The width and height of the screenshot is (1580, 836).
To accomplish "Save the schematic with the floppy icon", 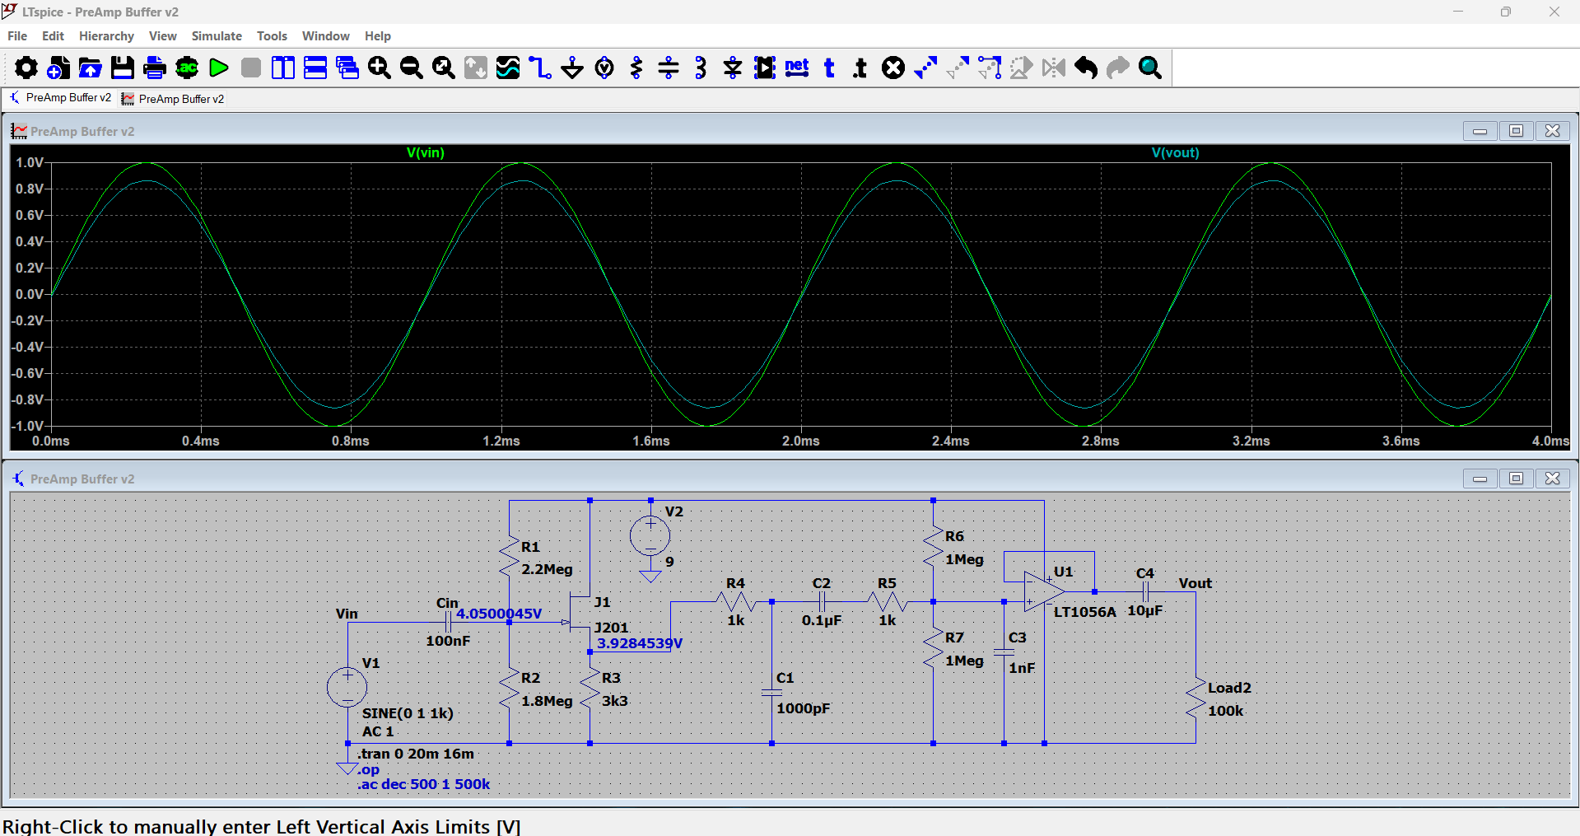I will pos(123,68).
